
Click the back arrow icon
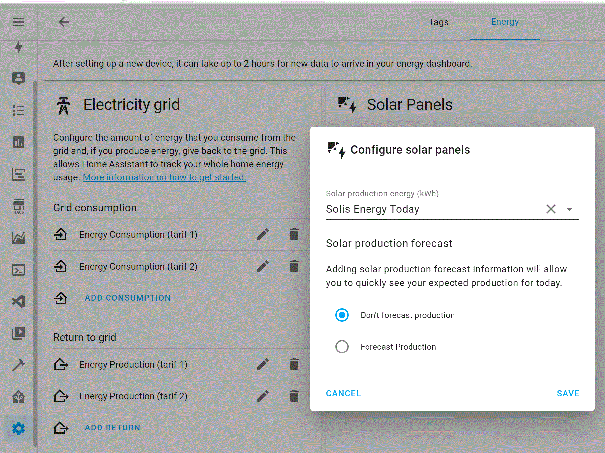(x=64, y=22)
